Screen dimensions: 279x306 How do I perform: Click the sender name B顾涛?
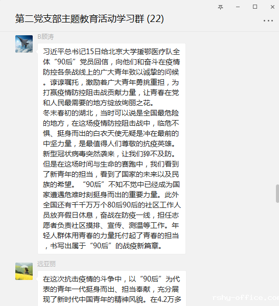pyautogui.click(x=45, y=37)
